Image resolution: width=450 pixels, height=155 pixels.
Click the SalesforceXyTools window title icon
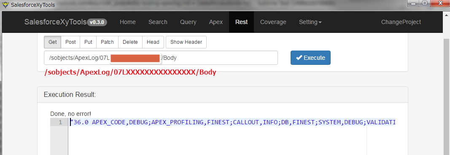tap(5, 5)
